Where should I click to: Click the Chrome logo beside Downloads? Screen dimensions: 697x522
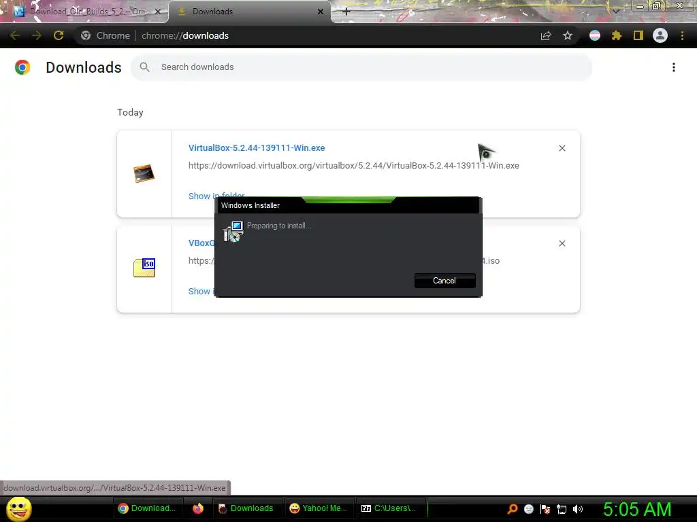click(22, 67)
